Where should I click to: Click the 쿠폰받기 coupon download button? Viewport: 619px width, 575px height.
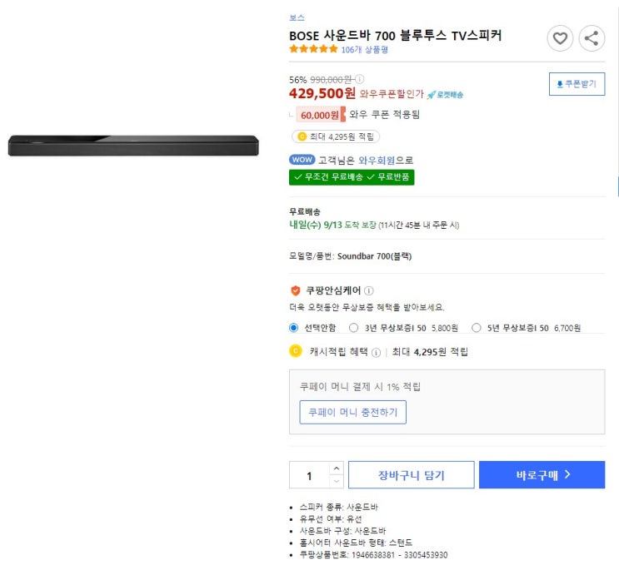click(577, 84)
